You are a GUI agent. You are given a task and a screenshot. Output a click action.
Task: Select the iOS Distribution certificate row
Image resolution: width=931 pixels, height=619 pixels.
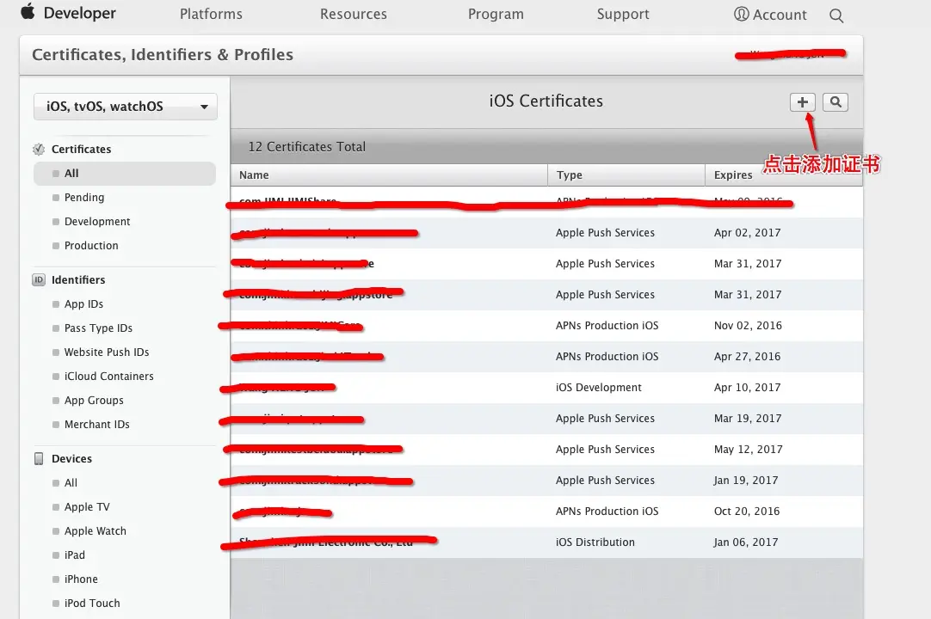click(546, 542)
